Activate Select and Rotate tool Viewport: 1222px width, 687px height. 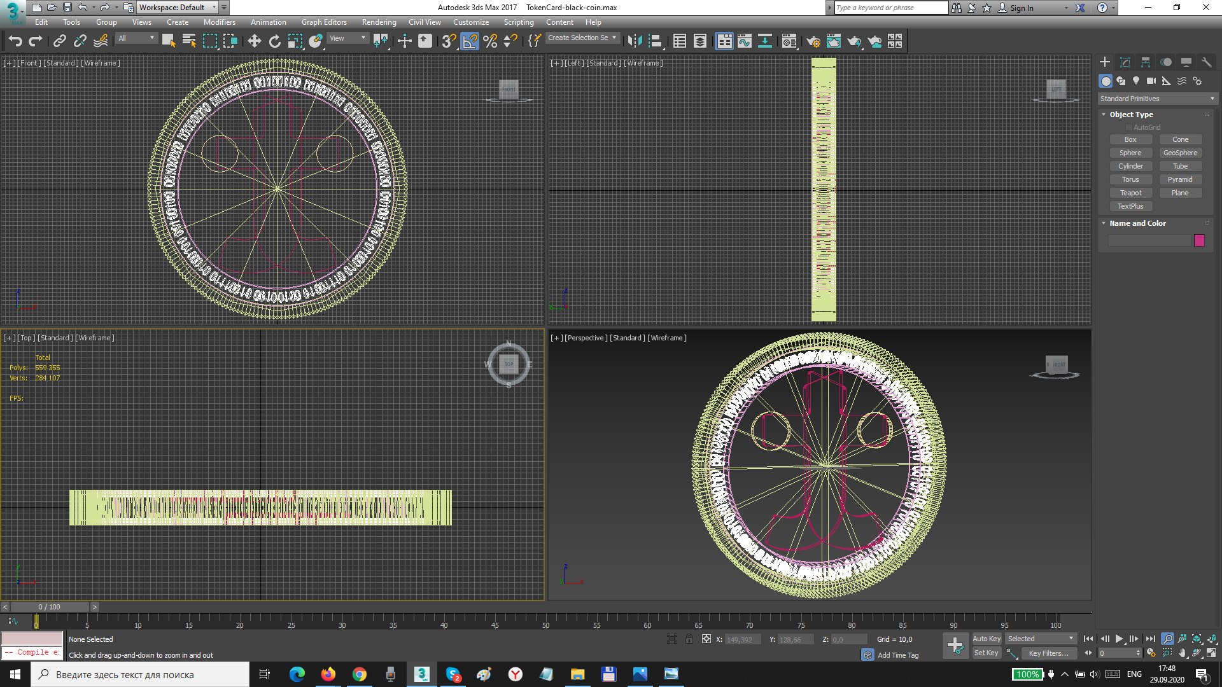274,41
